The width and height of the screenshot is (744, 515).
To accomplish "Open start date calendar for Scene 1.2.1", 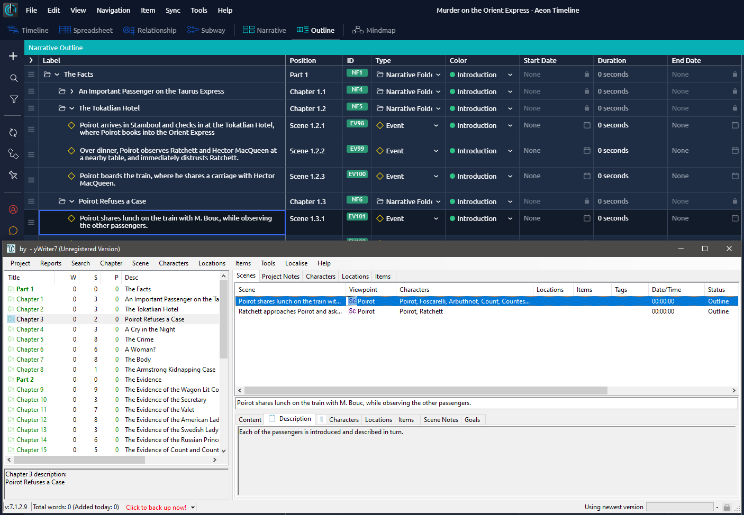I will coord(587,125).
